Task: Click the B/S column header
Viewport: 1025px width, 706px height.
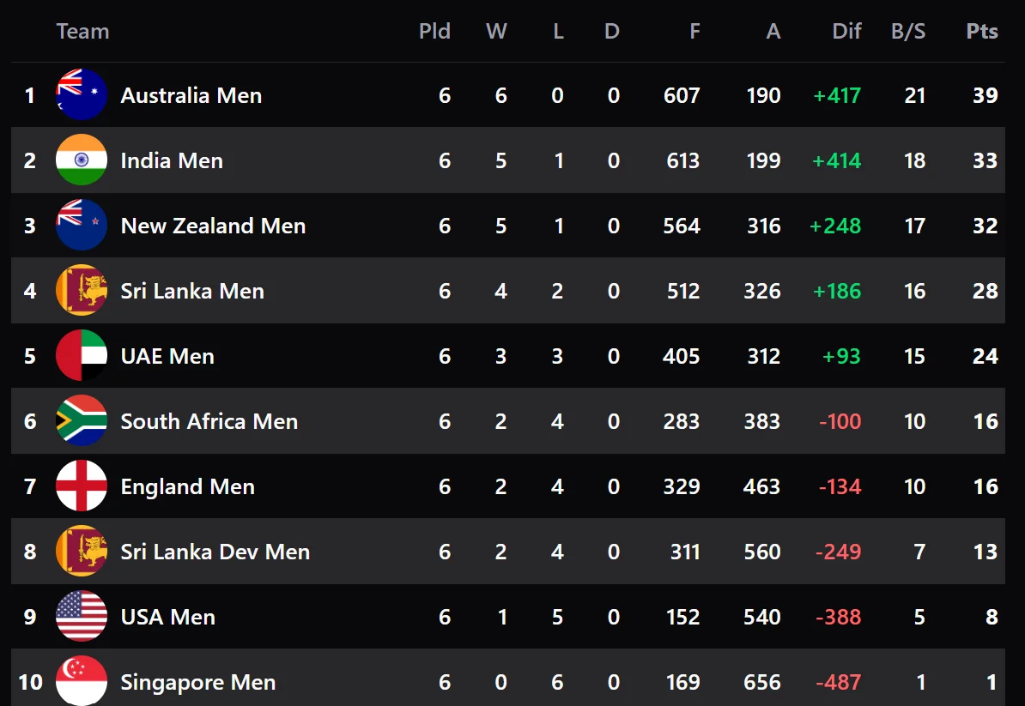Action: (908, 32)
